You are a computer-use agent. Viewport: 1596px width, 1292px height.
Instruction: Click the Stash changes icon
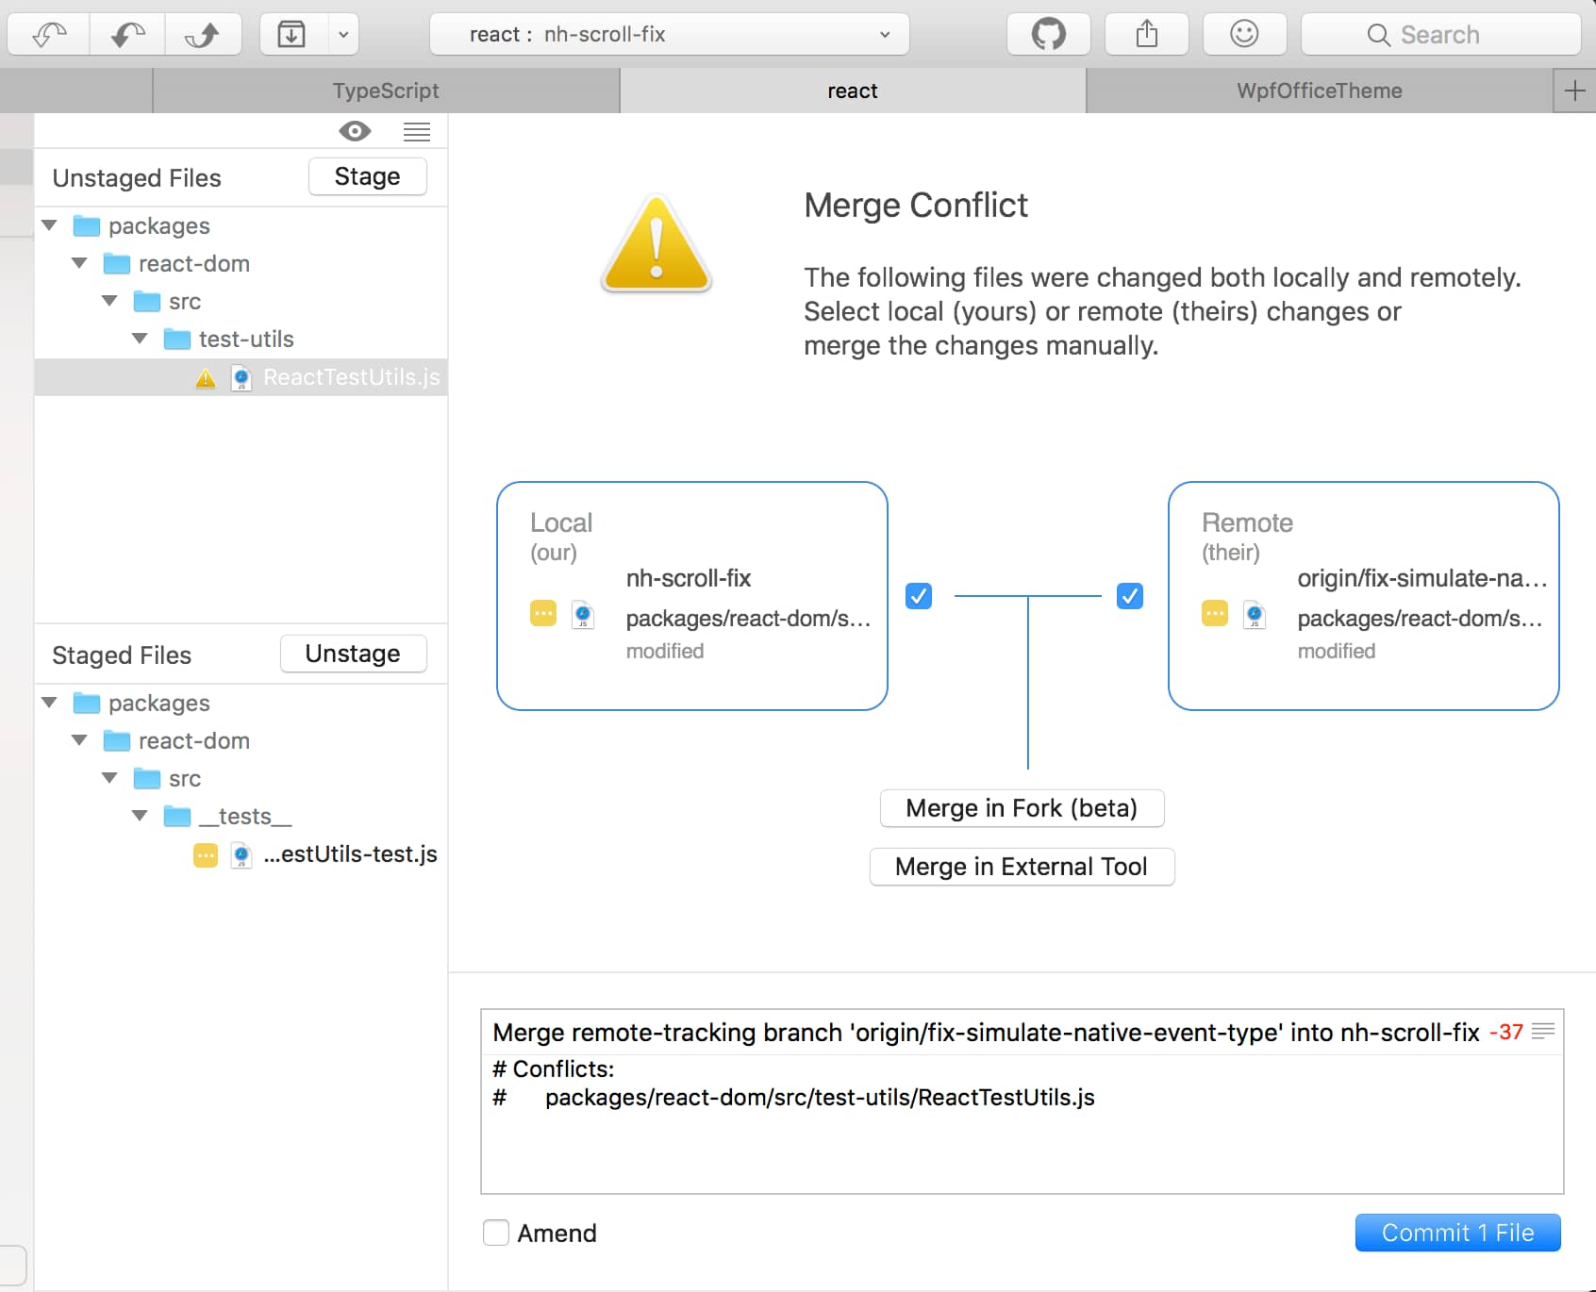pos(292,35)
